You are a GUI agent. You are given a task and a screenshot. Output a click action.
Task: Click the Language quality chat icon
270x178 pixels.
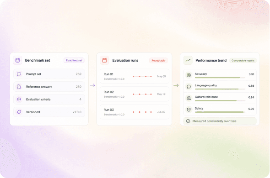point(189,87)
